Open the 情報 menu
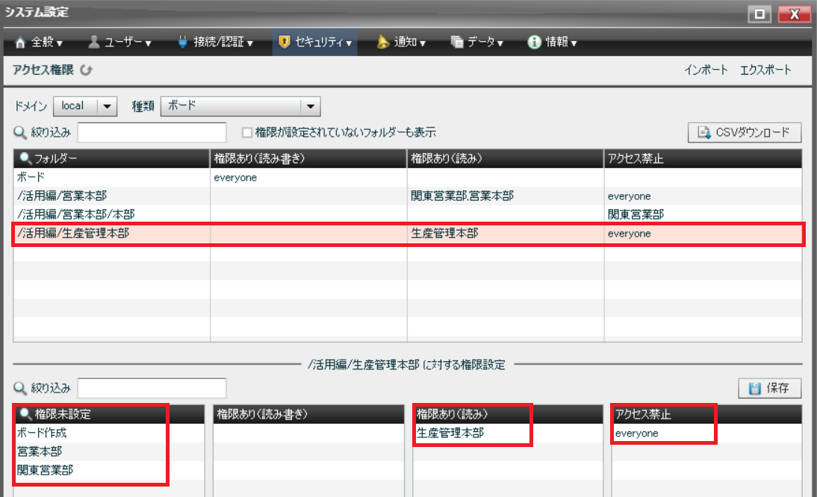Screen dimensions: 817x497 point(552,43)
